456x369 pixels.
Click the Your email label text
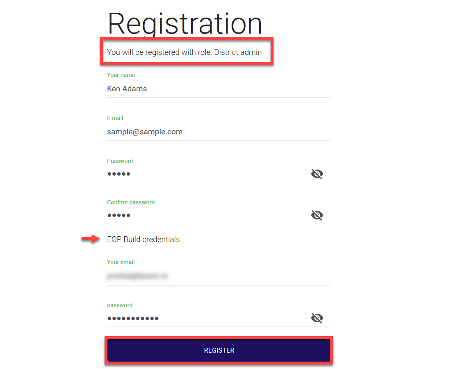tap(121, 262)
